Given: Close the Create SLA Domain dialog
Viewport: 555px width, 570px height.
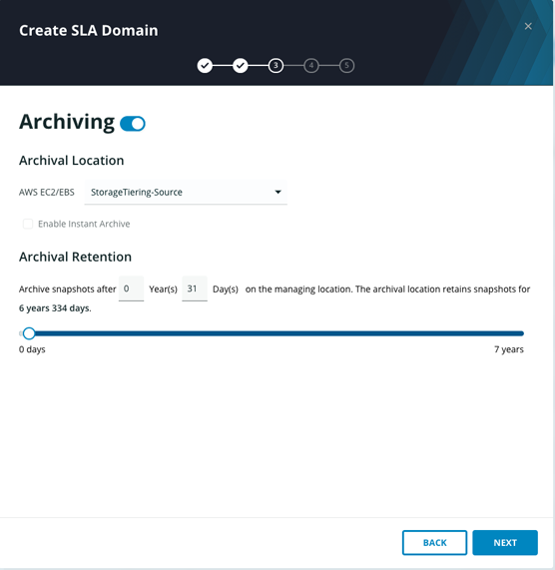Looking at the screenshot, I should point(528,26).
